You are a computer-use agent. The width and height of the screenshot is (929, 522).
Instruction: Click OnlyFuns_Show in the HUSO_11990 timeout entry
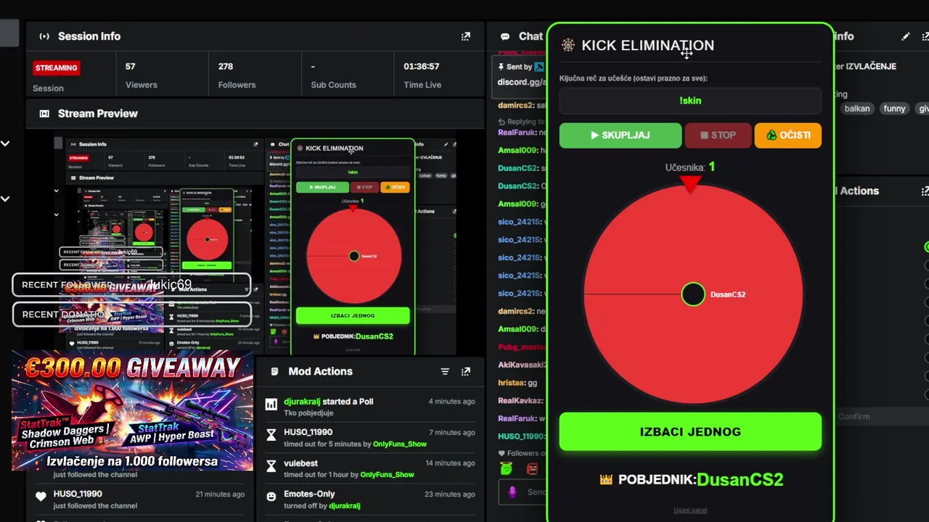tap(400, 444)
